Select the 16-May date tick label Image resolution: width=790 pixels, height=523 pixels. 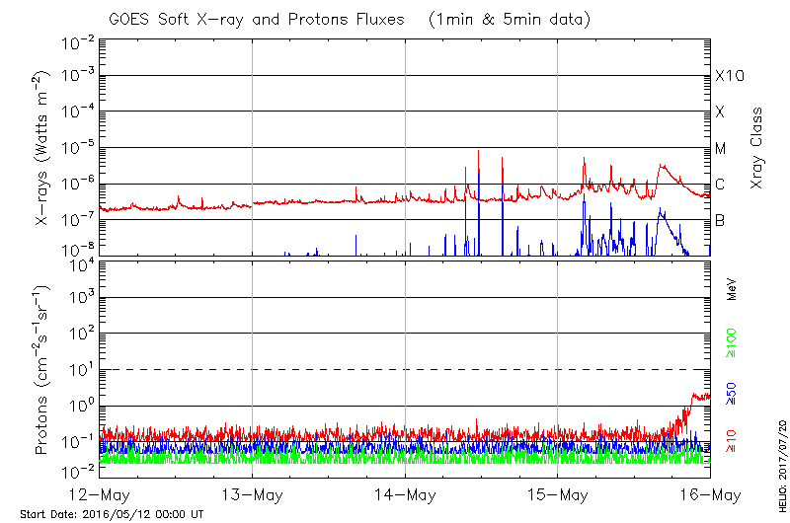pos(709,494)
